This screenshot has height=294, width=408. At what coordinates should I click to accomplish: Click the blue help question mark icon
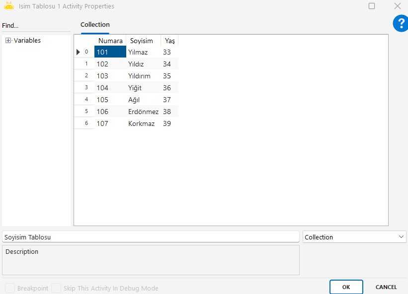[x=401, y=23]
